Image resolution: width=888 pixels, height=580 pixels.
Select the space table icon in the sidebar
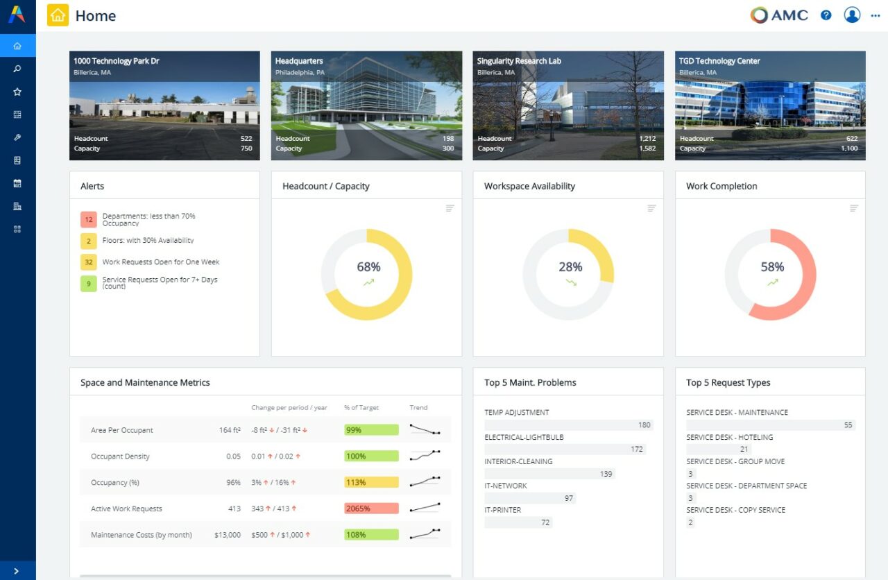coord(17,114)
